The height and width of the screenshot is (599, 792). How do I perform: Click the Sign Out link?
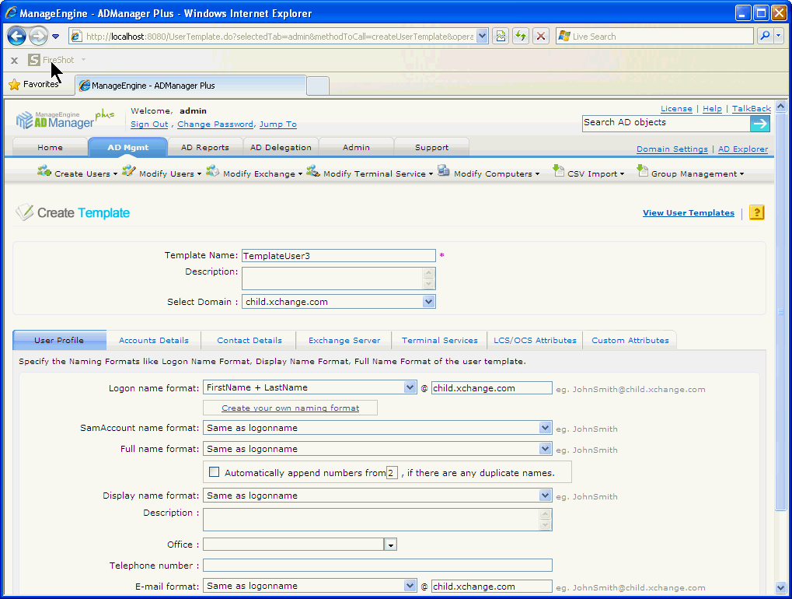149,124
